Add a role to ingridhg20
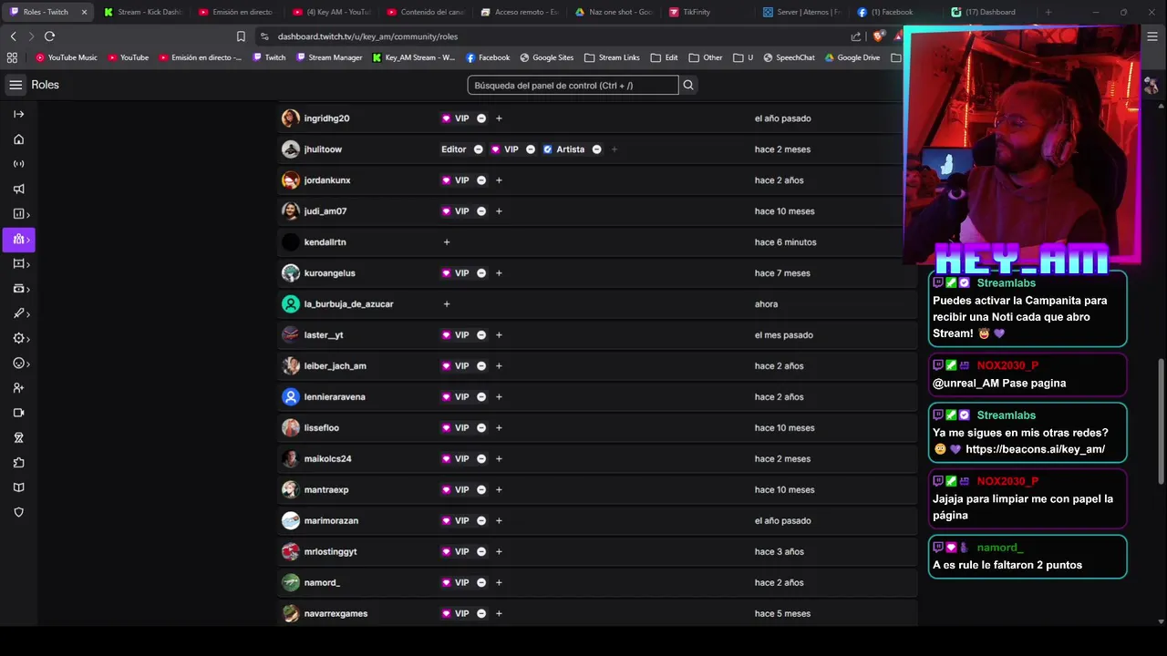Screen dimensions: 1167x656 click(499, 118)
